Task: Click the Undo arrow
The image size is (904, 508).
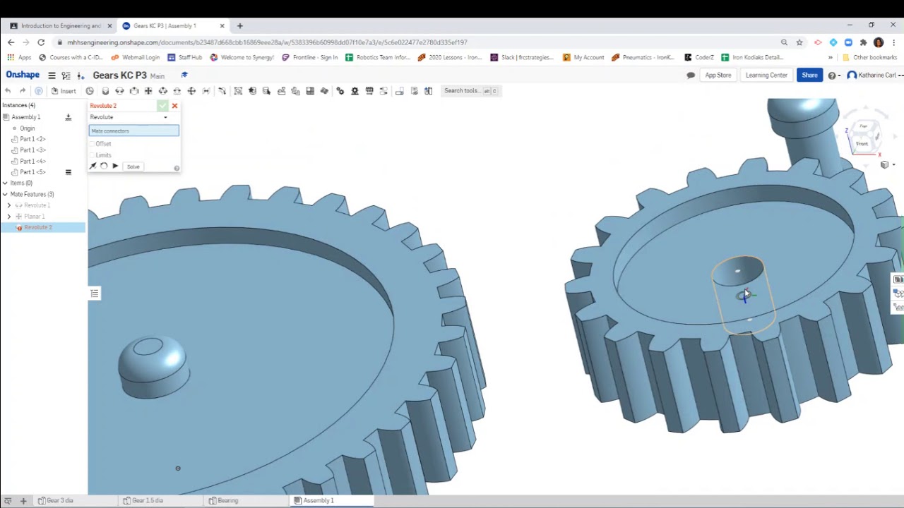Action: tap(8, 91)
